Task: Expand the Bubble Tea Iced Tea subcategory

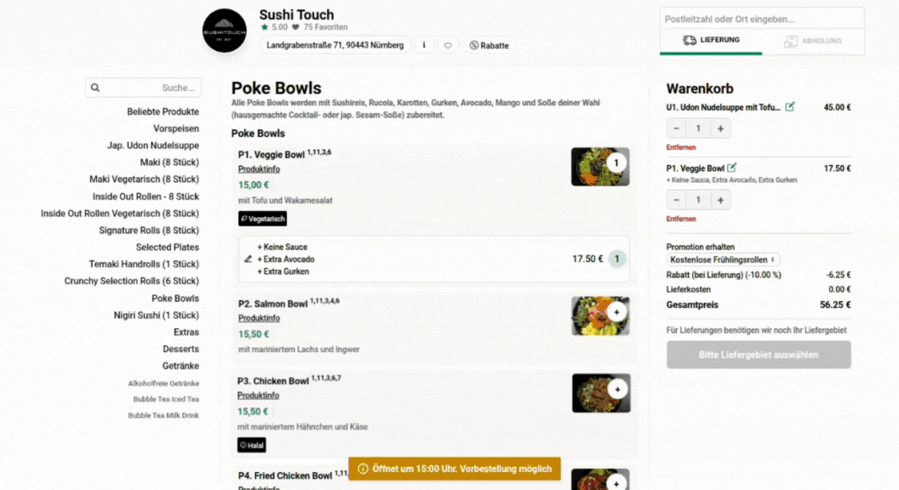Action: tap(166, 399)
